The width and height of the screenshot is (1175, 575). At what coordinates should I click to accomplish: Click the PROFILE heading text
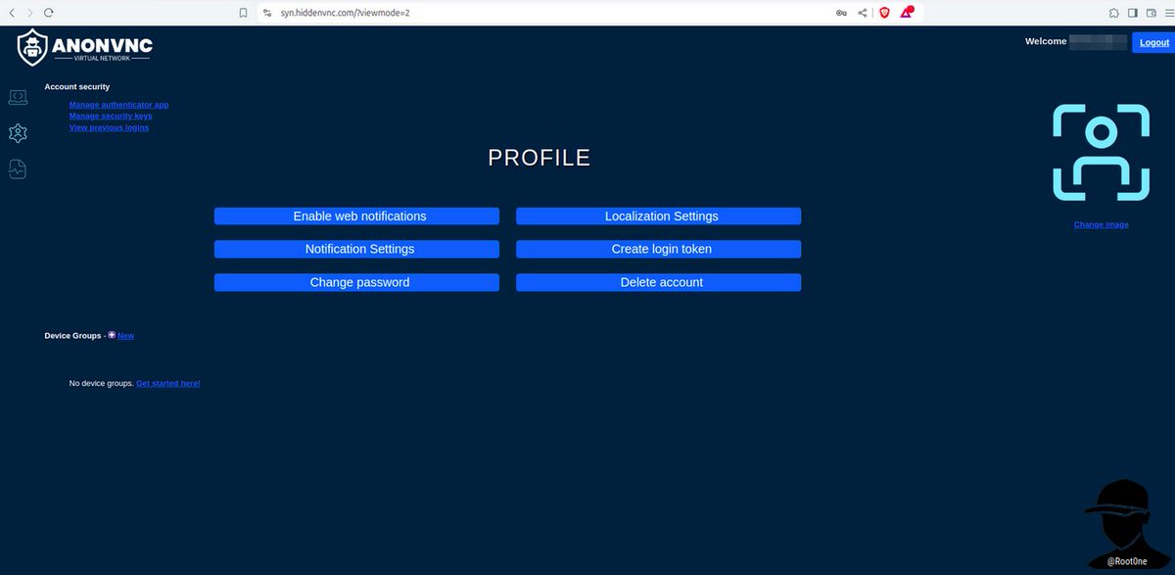(x=540, y=158)
